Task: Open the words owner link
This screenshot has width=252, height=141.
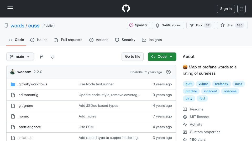Action: pos(17,26)
